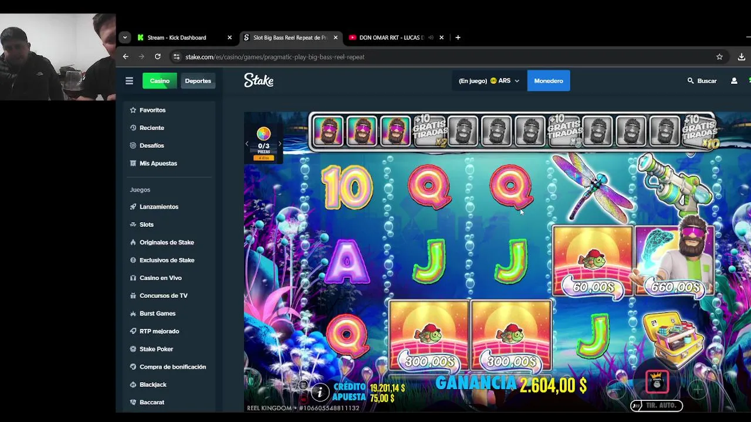Screen dimensions: 751x422
Task: Click the 0/3 Piezas collection widget
Action: pyautogui.click(x=263, y=144)
